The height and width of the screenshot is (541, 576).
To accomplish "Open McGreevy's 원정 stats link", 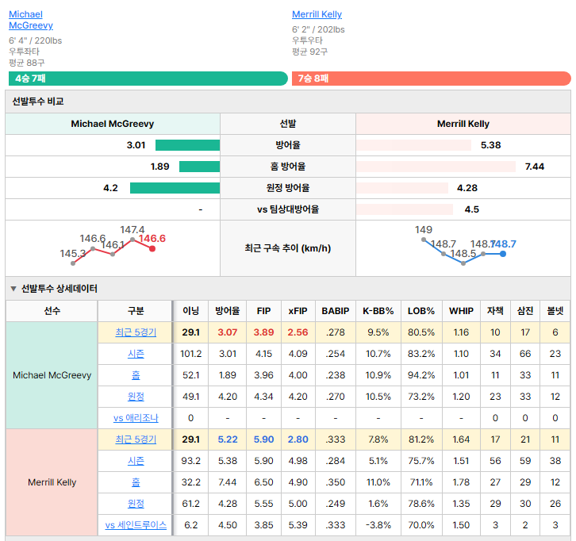I will (x=136, y=397).
